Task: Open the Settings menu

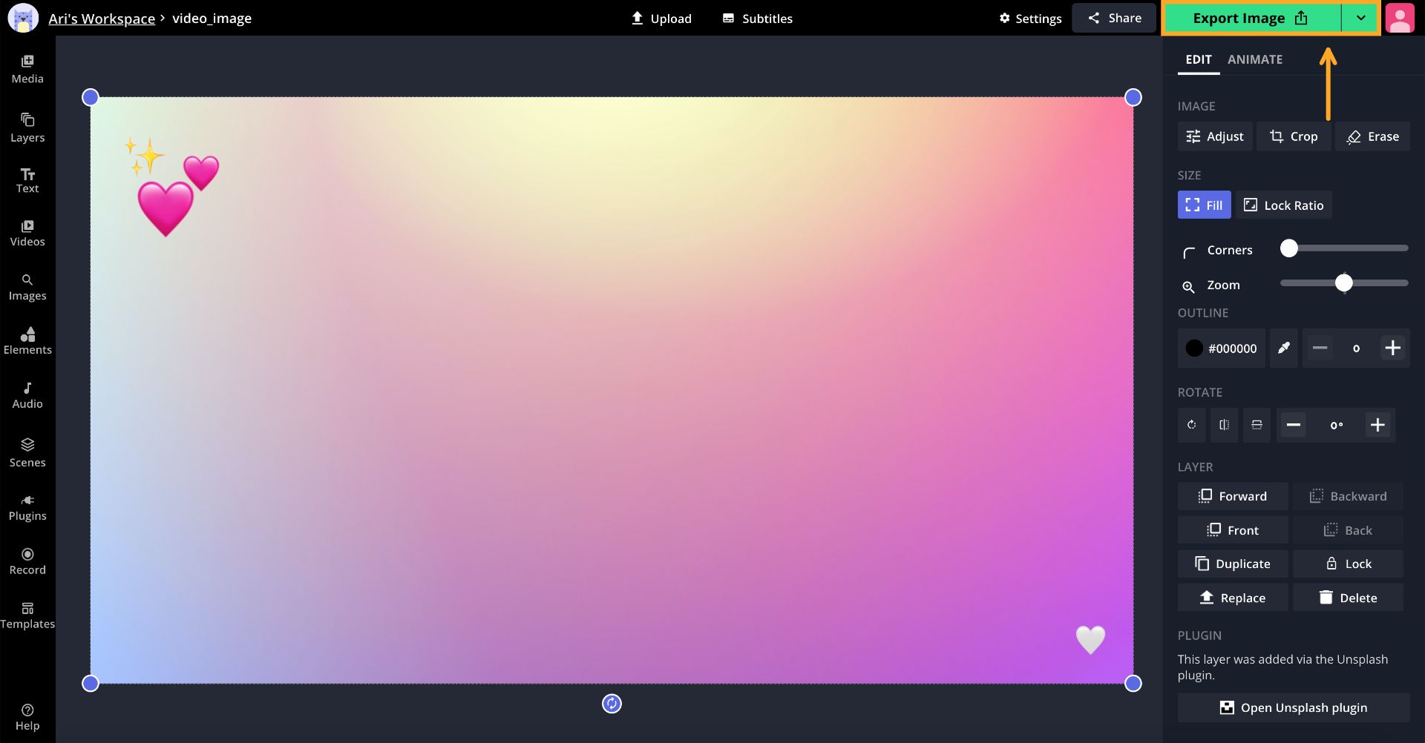Action: coord(1030,19)
